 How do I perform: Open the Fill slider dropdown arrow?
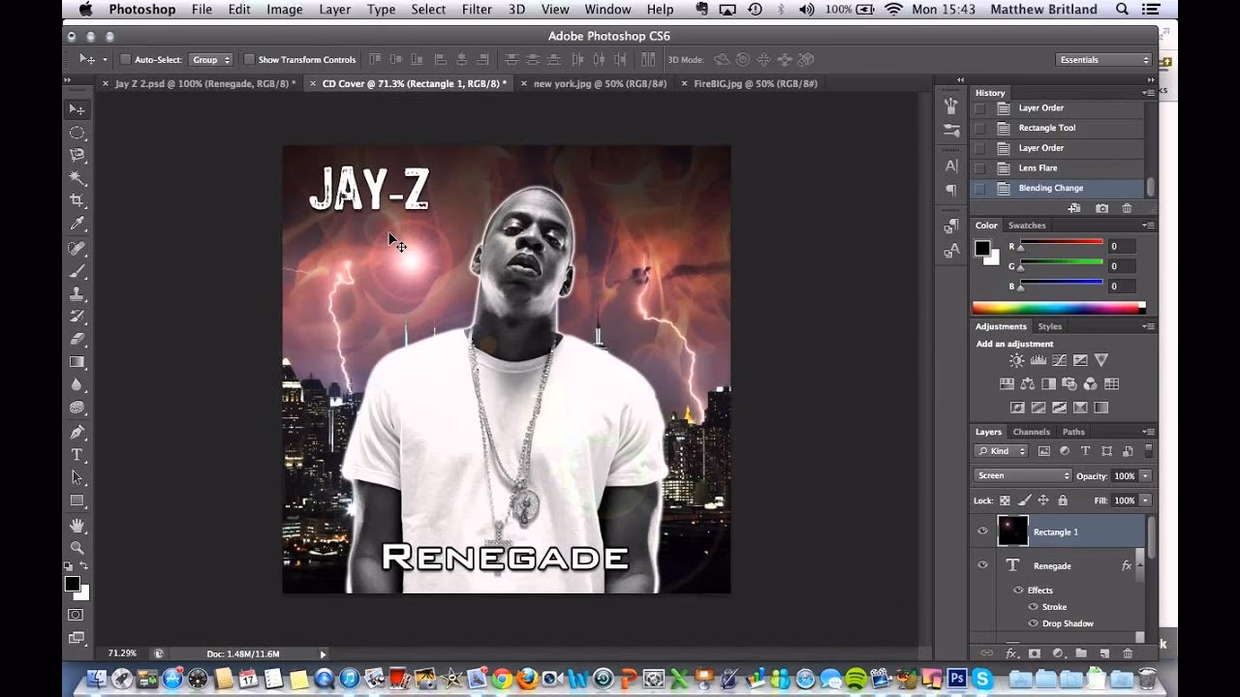1145,500
